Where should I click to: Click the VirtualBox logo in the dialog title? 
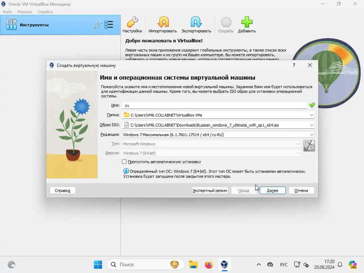[x=52, y=65]
